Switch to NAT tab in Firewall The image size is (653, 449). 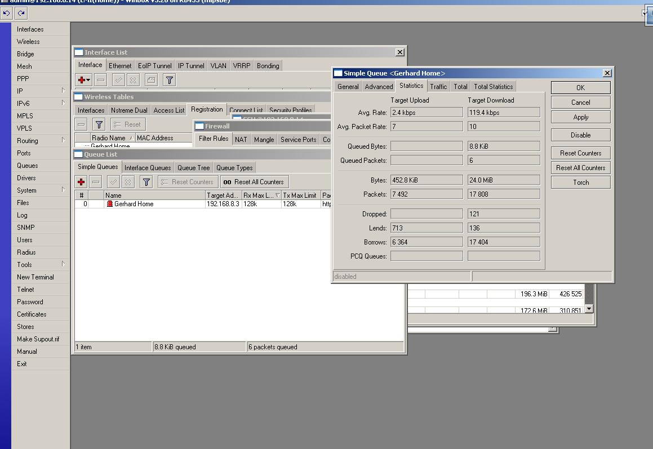pos(241,140)
